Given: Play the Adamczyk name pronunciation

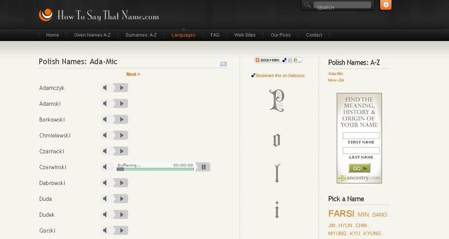Looking at the screenshot, I should coord(121,88).
